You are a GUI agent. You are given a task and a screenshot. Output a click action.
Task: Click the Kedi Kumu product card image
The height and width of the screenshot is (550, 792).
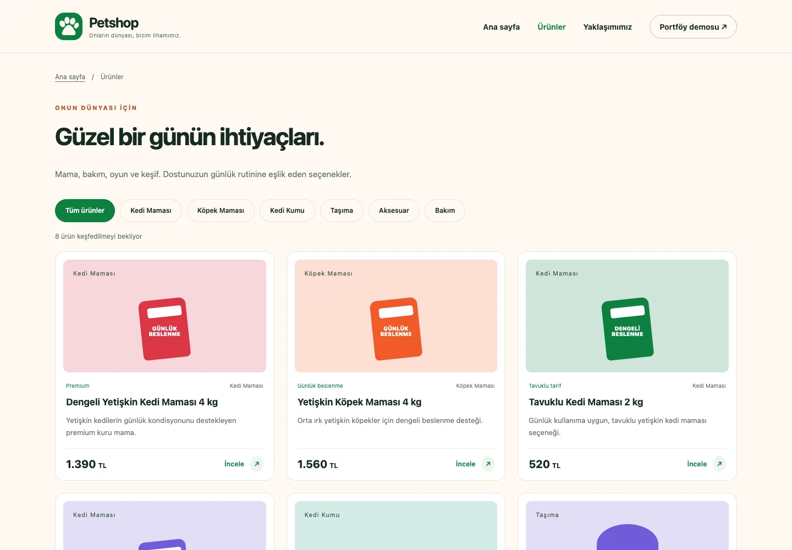396,525
